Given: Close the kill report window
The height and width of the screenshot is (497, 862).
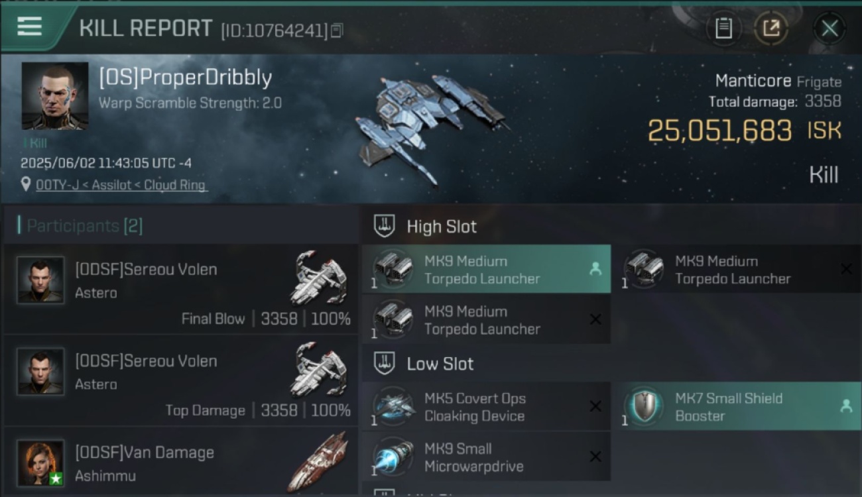Looking at the screenshot, I should 830,28.
